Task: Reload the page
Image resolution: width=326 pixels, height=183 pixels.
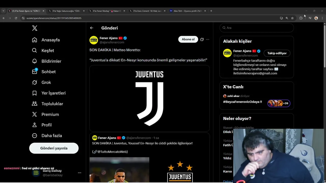Action: pos(16,18)
